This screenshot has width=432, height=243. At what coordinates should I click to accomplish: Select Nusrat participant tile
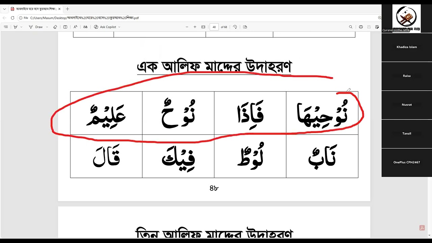click(407, 105)
